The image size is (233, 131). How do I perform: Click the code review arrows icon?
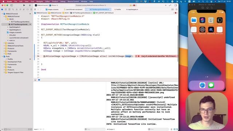[x=170, y=5]
